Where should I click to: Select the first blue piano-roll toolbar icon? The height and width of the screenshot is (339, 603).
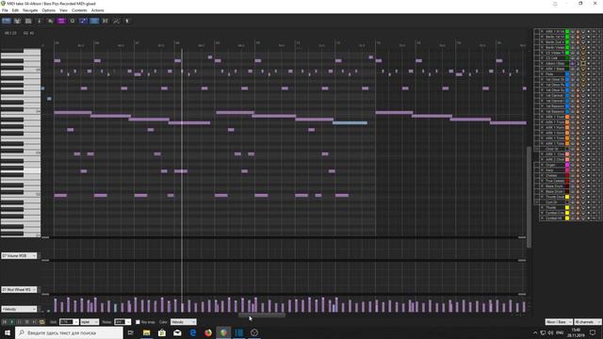pos(7,21)
